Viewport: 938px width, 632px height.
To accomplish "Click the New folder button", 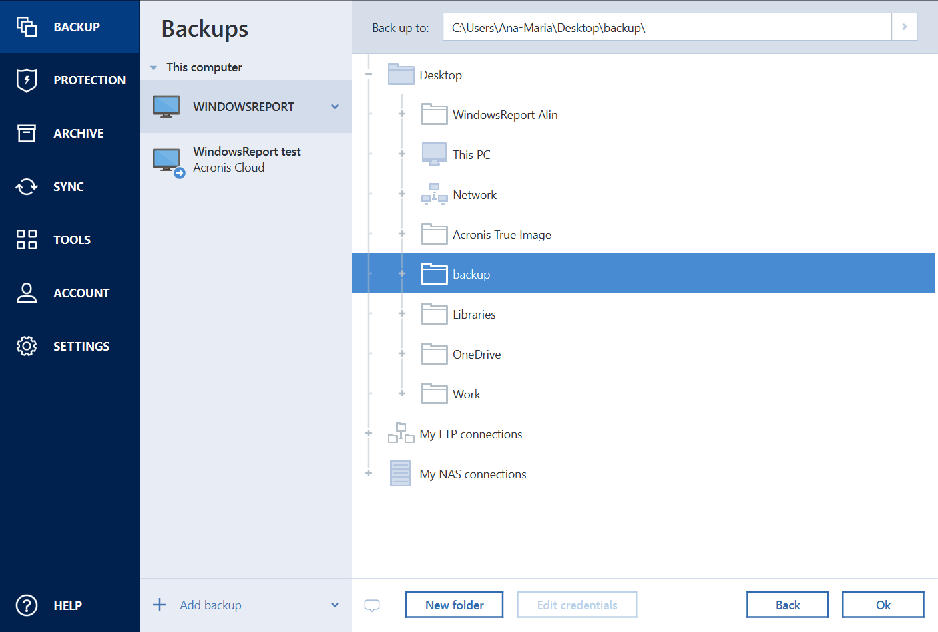I will pyautogui.click(x=454, y=605).
